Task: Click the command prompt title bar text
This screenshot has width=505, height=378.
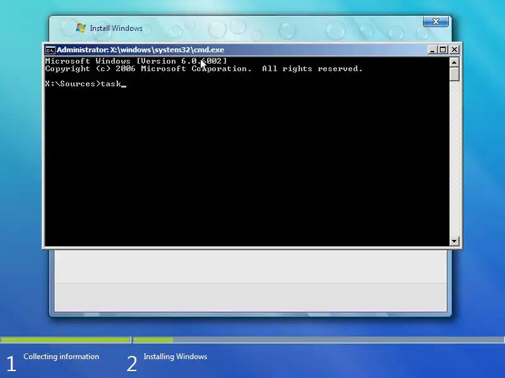Action: tap(140, 50)
